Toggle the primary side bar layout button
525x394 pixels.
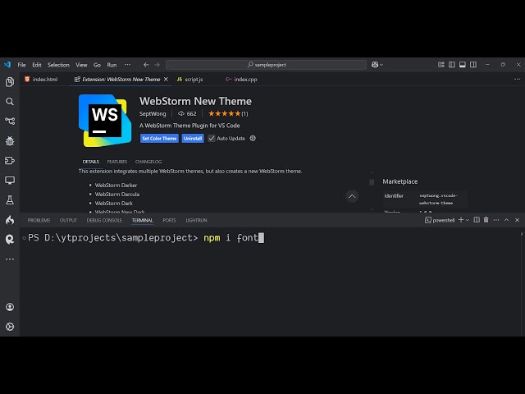(x=452, y=65)
